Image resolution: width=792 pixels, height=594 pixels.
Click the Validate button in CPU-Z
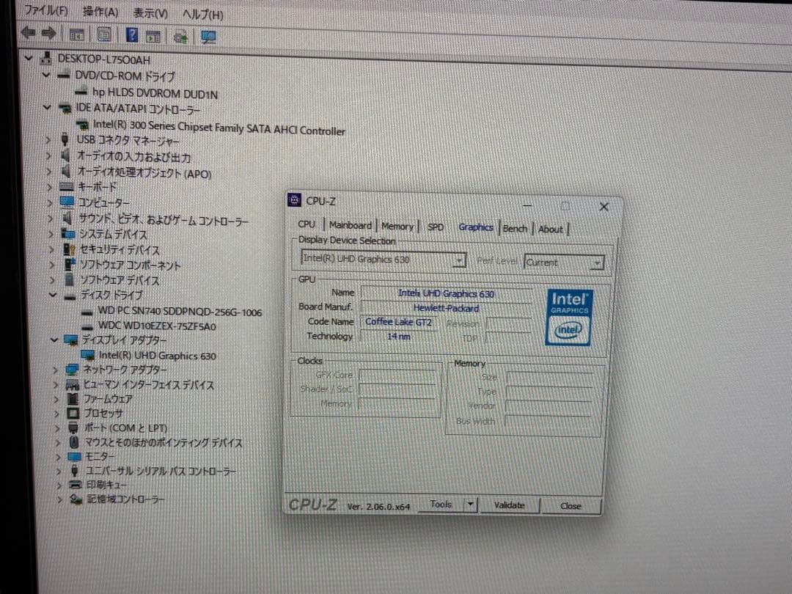510,505
